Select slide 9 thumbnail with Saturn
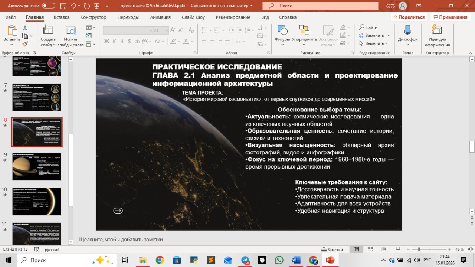The width and height of the screenshot is (475, 267). (37, 167)
